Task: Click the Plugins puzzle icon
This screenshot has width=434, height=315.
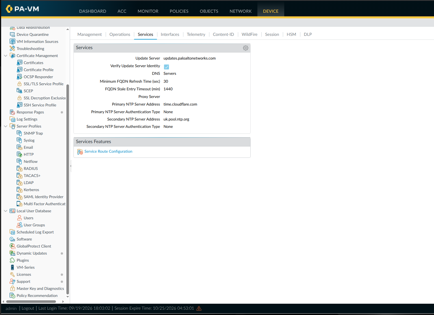Action: (x=12, y=260)
